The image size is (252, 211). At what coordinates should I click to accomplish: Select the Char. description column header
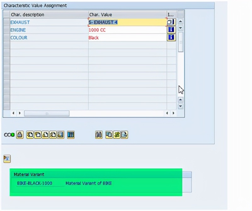(x=47, y=14)
